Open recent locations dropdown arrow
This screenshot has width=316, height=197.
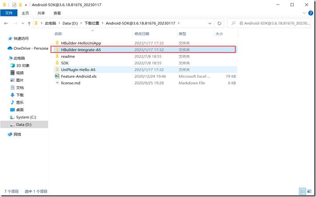point(23,23)
